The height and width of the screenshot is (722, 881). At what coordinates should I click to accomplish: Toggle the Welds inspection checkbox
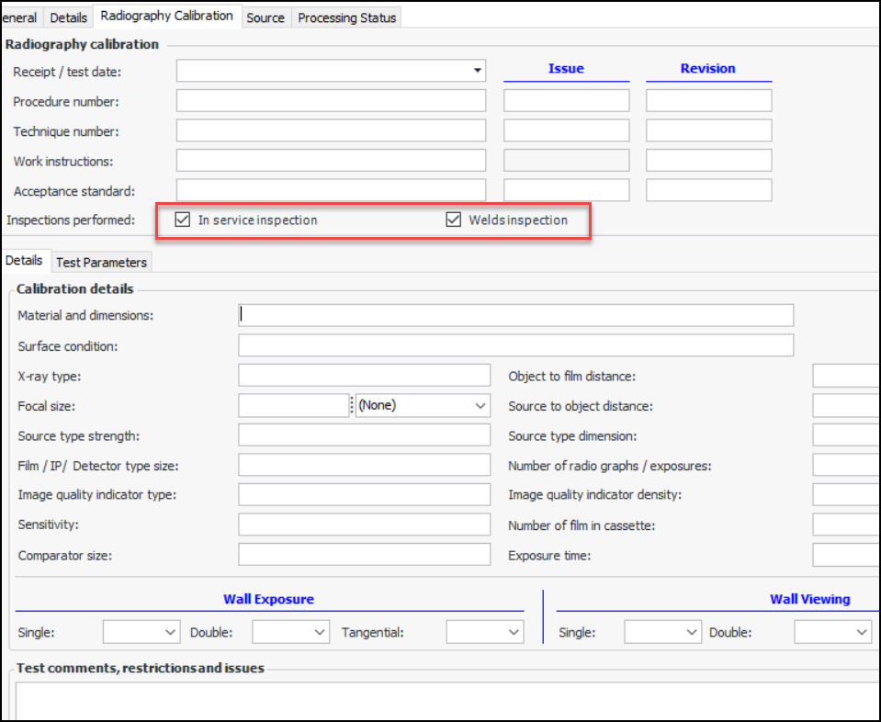453,220
